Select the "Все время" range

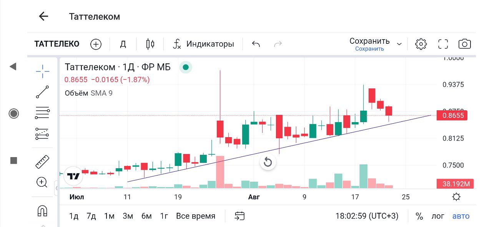[x=196, y=216]
